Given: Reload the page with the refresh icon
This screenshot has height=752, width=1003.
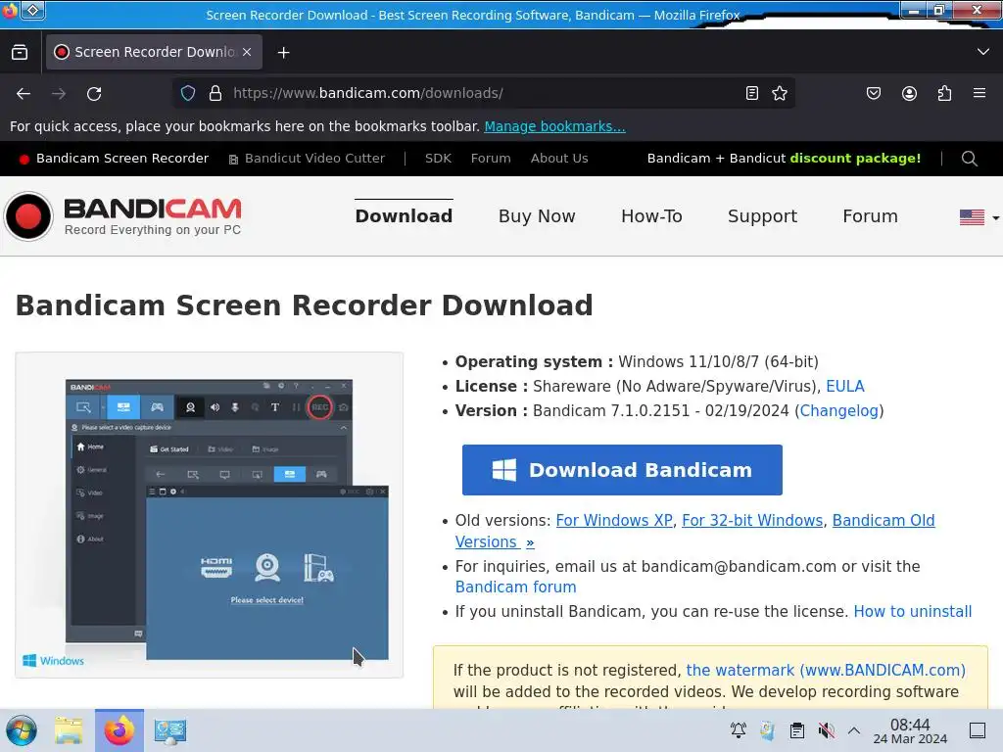Looking at the screenshot, I should coord(94,93).
